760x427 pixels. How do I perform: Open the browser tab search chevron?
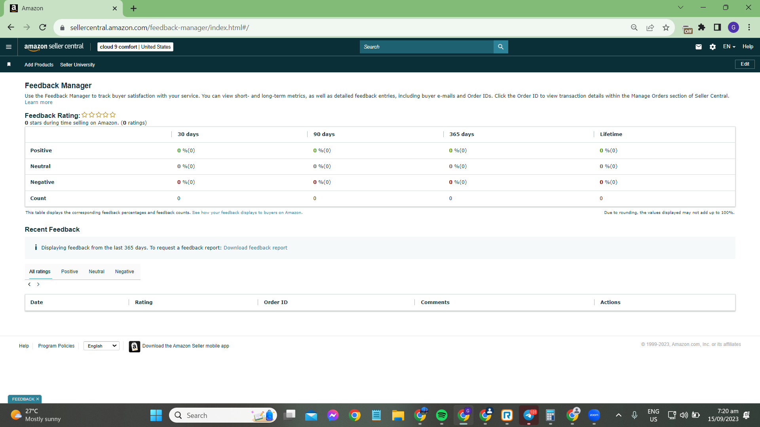click(680, 8)
